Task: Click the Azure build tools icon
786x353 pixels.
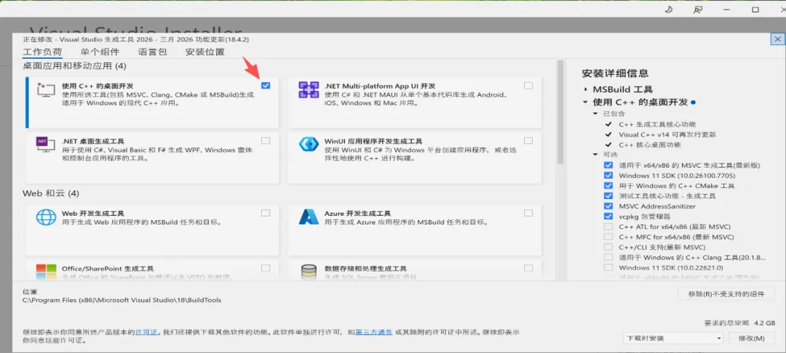Action: click(x=309, y=216)
